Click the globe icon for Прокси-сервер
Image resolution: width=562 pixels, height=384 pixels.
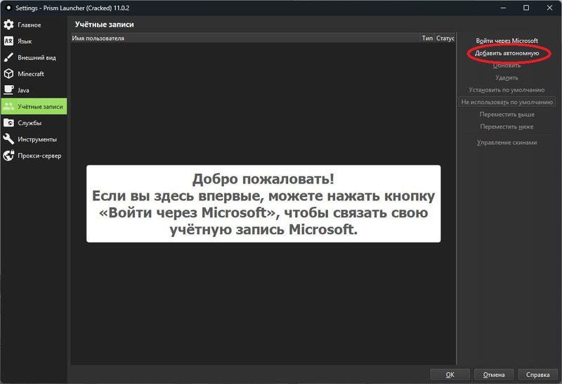[8, 155]
